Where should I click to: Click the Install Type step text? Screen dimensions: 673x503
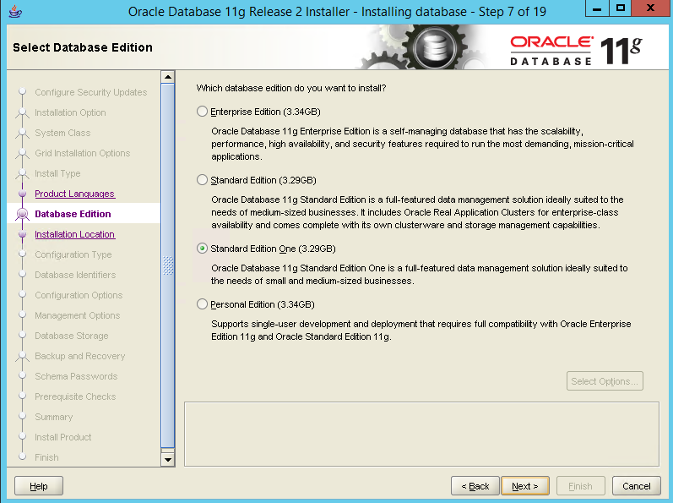pyautogui.click(x=57, y=173)
